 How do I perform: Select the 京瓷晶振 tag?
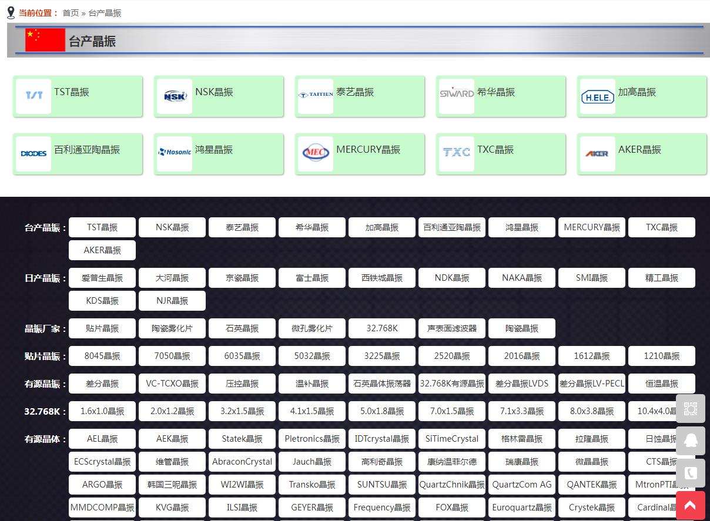point(242,278)
